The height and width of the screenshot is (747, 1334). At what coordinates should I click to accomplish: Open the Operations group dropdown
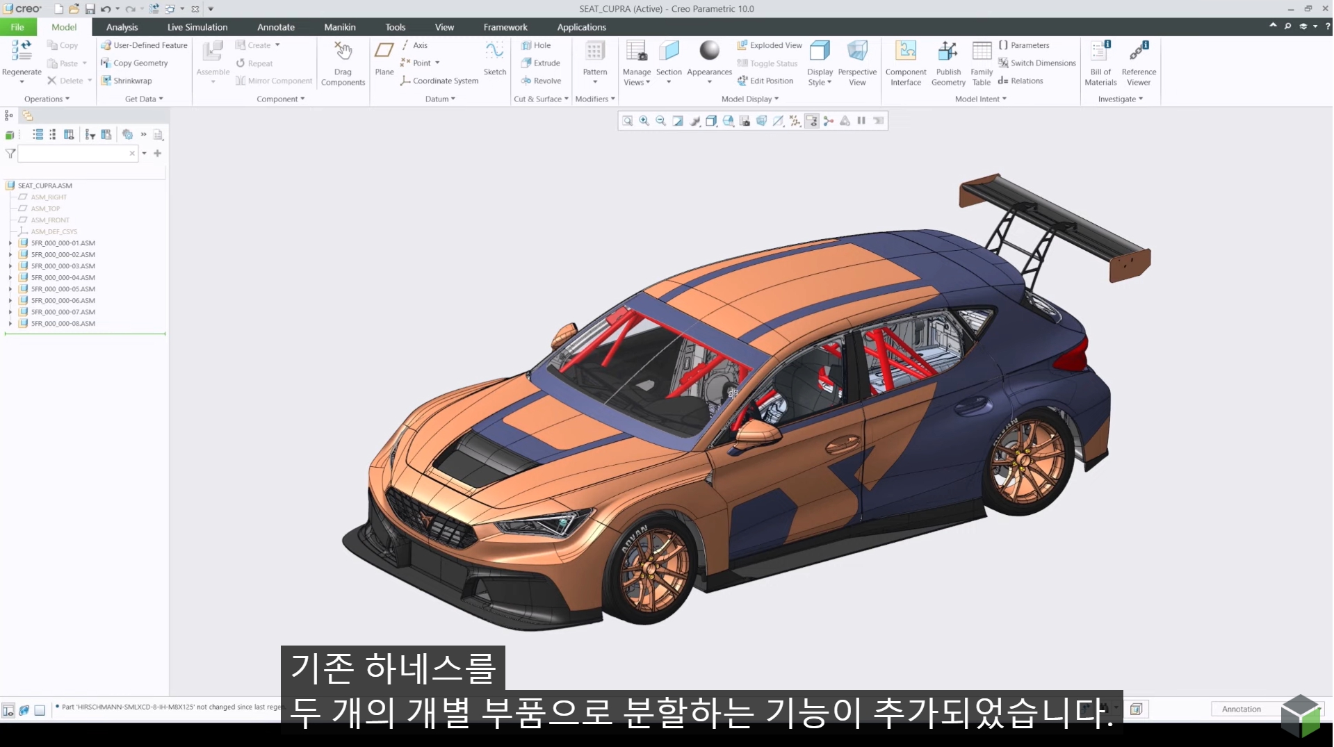[47, 99]
